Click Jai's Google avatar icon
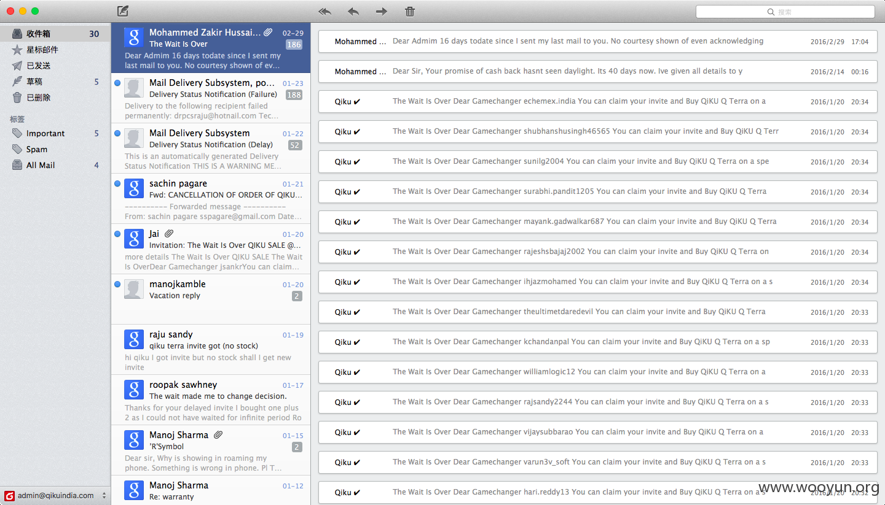The height and width of the screenshot is (505, 885). 134,239
